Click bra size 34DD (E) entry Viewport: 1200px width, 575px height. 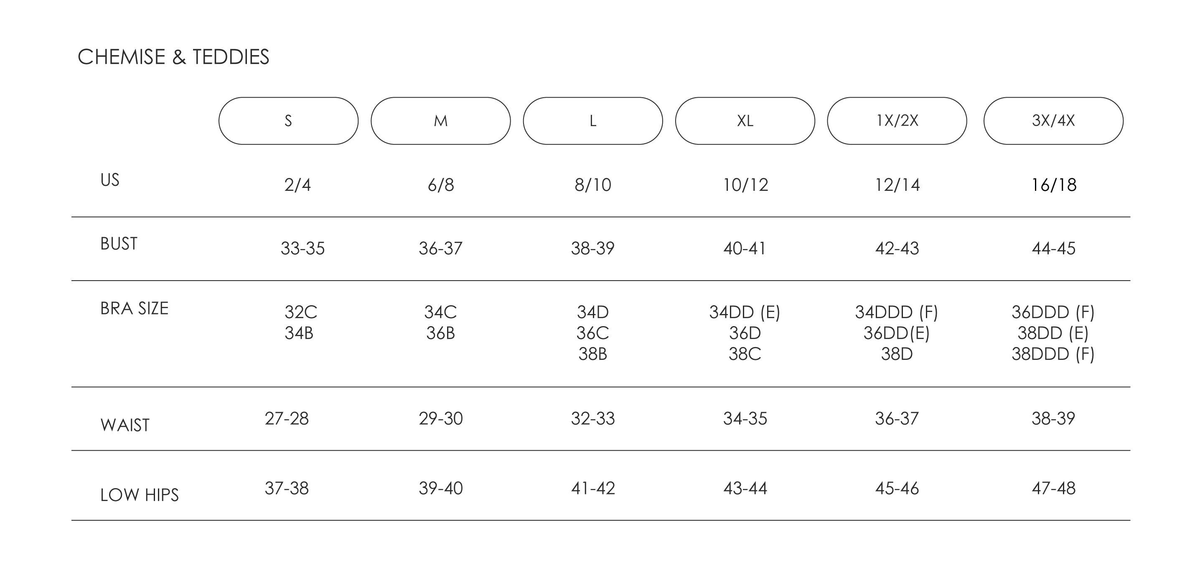(x=745, y=312)
